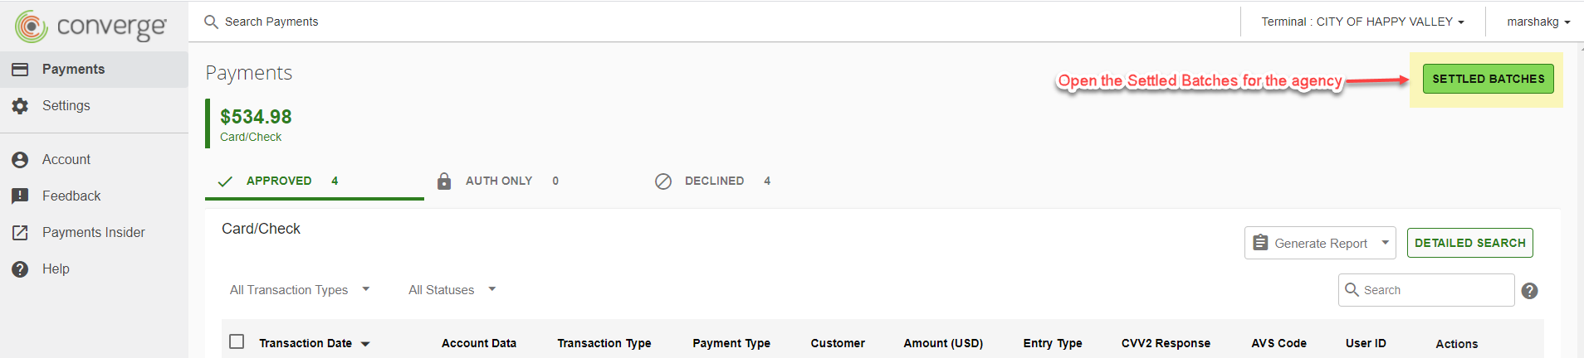Toggle the select-all transactions checkbox
The image size is (1584, 358).
click(237, 341)
